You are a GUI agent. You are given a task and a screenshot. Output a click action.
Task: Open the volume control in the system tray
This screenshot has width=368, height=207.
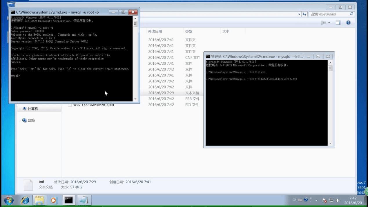pyautogui.click(x=338, y=200)
